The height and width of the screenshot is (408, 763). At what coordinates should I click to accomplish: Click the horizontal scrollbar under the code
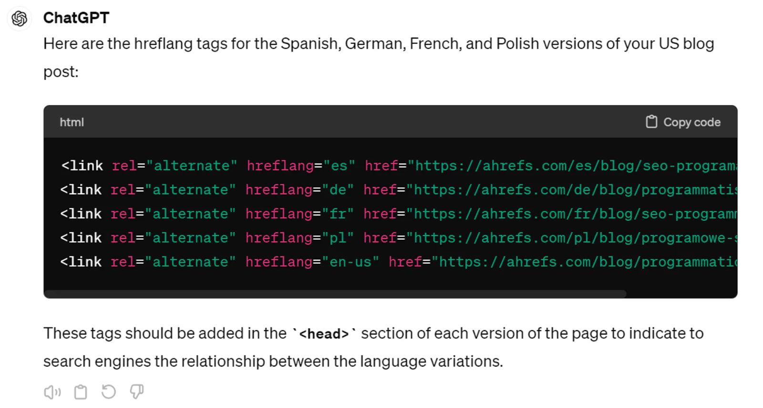[x=334, y=294]
